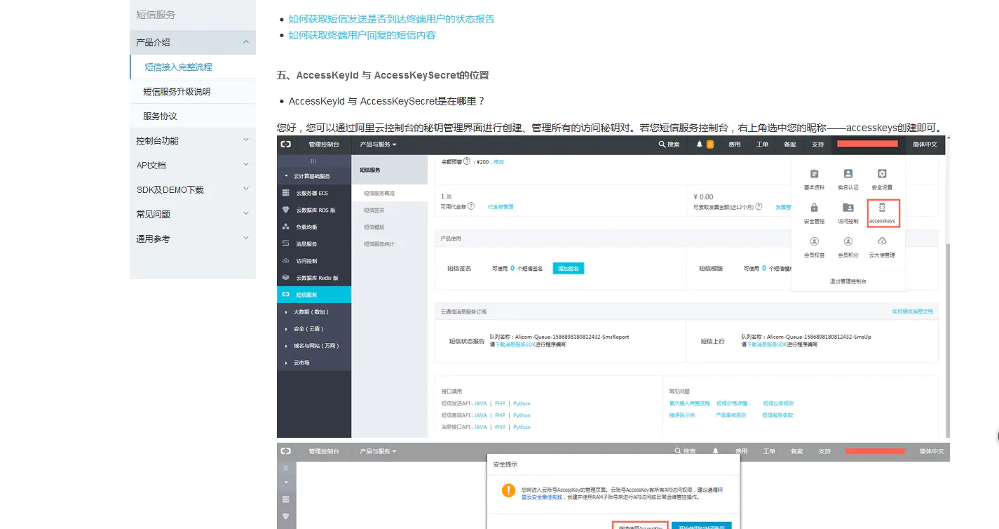
Task: Open the 短信服务概览 submenu tab
Action: (389, 193)
